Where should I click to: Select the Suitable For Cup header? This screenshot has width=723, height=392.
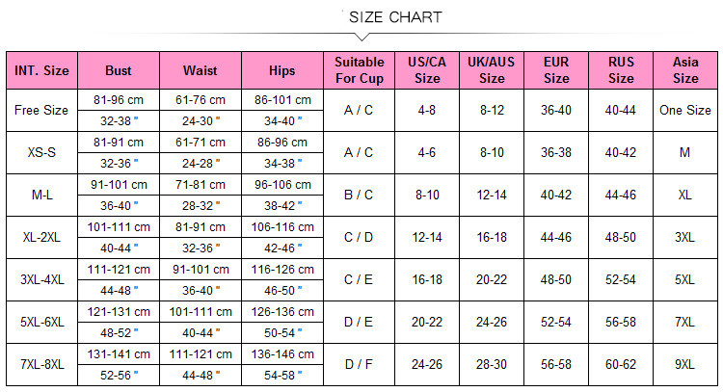click(359, 70)
